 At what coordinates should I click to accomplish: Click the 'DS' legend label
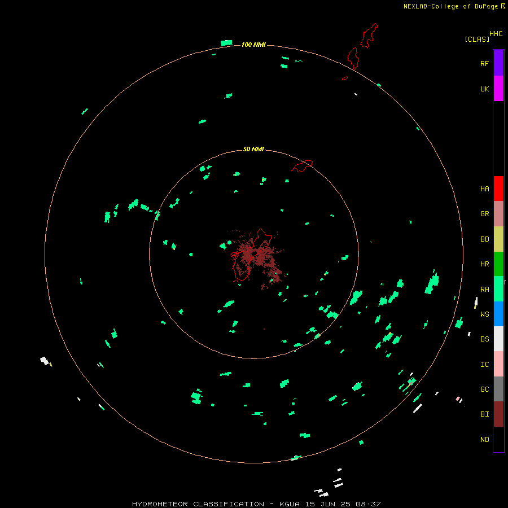pos(484,339)
